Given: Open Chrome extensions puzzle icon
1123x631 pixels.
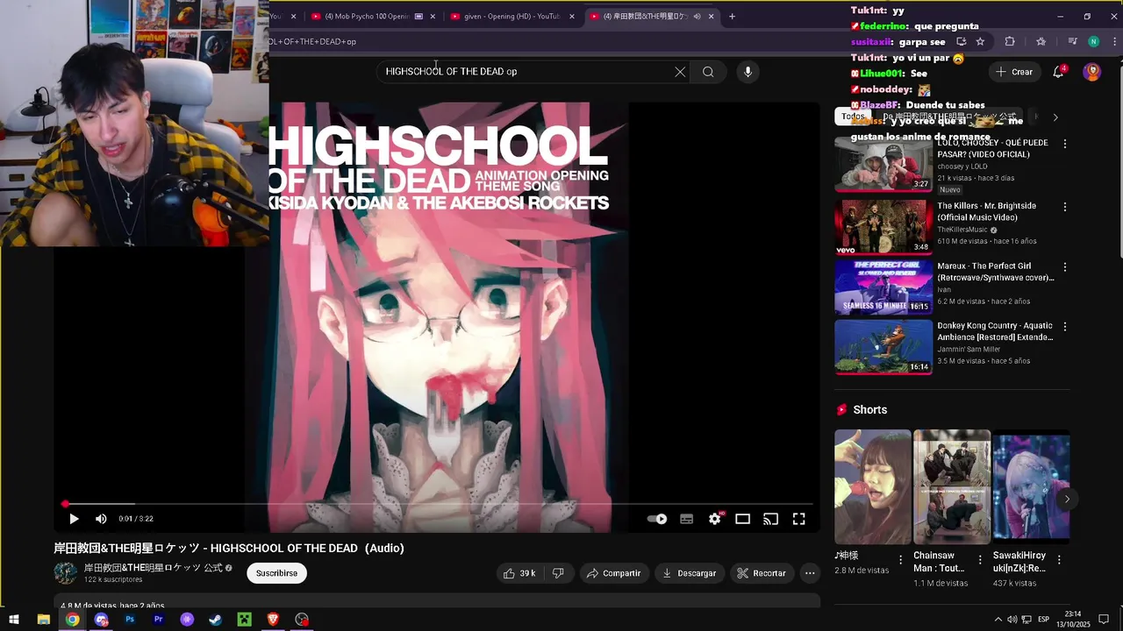Looking at the screenshot, I should tap(1010, 41).
